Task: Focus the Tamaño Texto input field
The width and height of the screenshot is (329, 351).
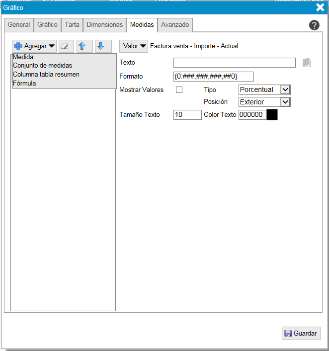Action: coord(187,115)
